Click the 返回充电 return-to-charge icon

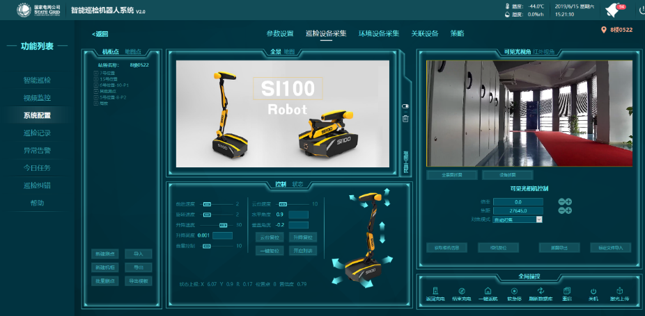435,290
